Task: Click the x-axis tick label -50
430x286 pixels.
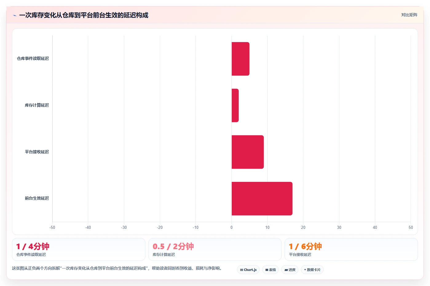Action: pos(52,227)
